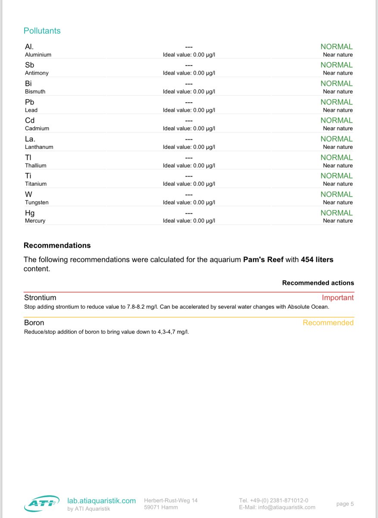Click the Recommendations heading
Viewport: 378px width, 518px height.
point(57,245)
